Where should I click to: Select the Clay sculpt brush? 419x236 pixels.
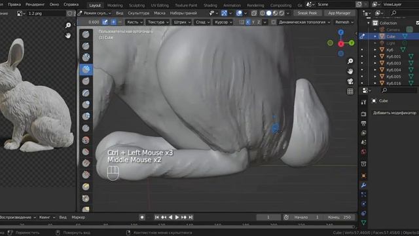[86, 57]
